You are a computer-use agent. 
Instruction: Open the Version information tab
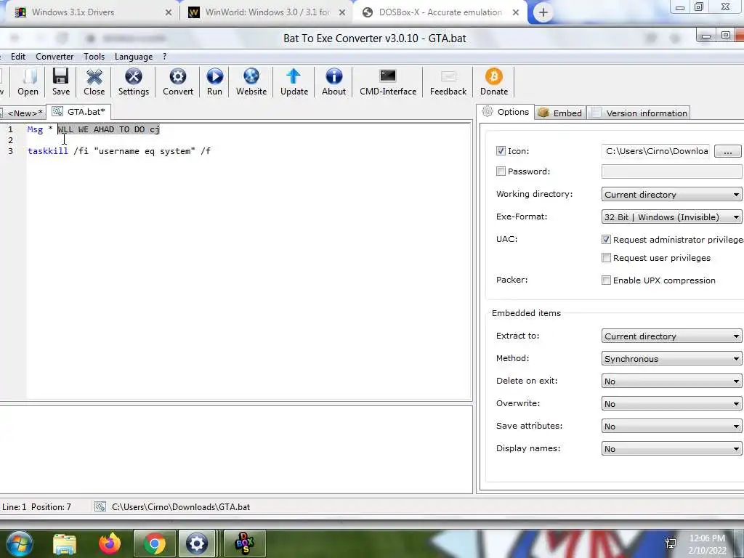(639, 113)
